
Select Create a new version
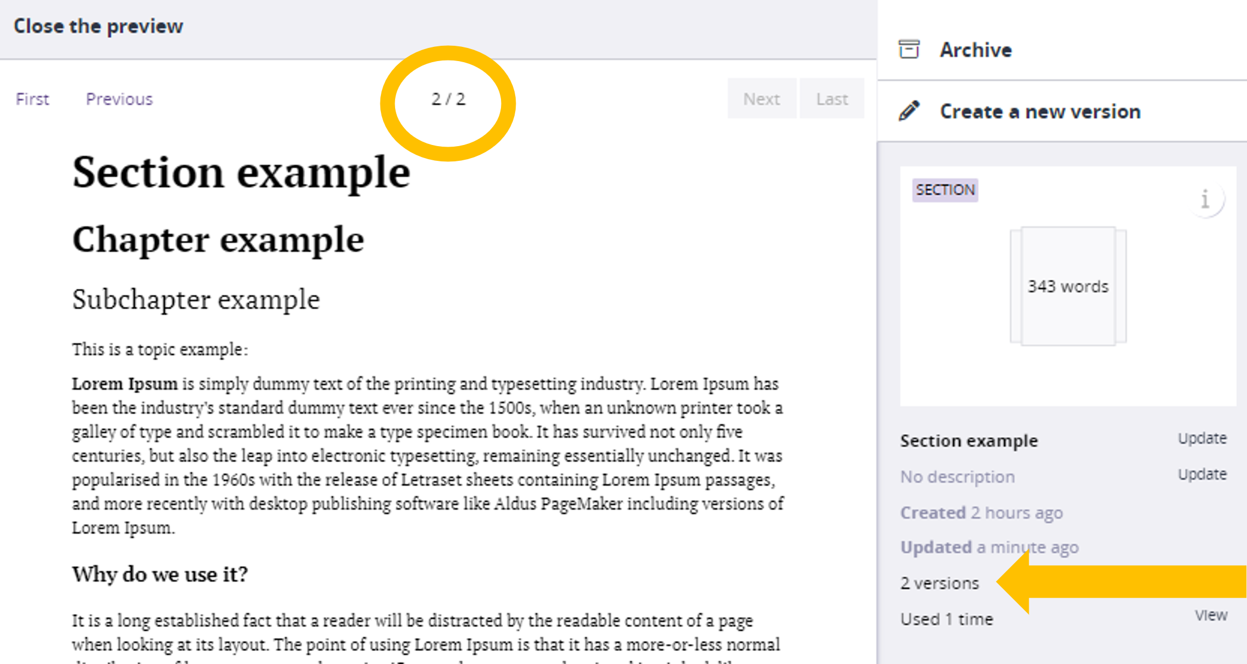[x=1040, y=112]
